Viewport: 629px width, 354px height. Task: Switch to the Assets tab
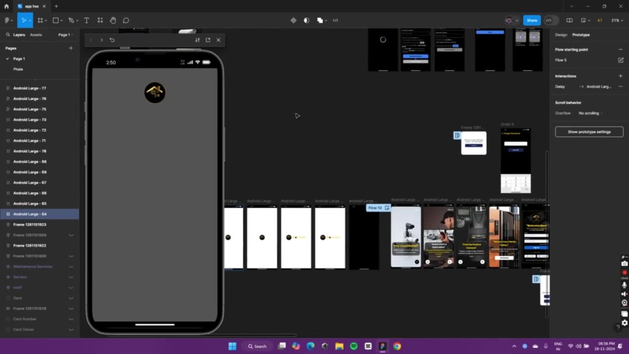click(36, 35)
